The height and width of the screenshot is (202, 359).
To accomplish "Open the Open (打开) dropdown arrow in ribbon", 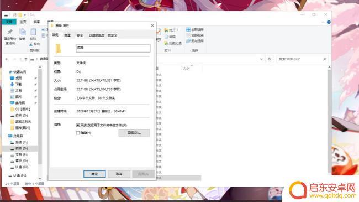I will (177, 30).
